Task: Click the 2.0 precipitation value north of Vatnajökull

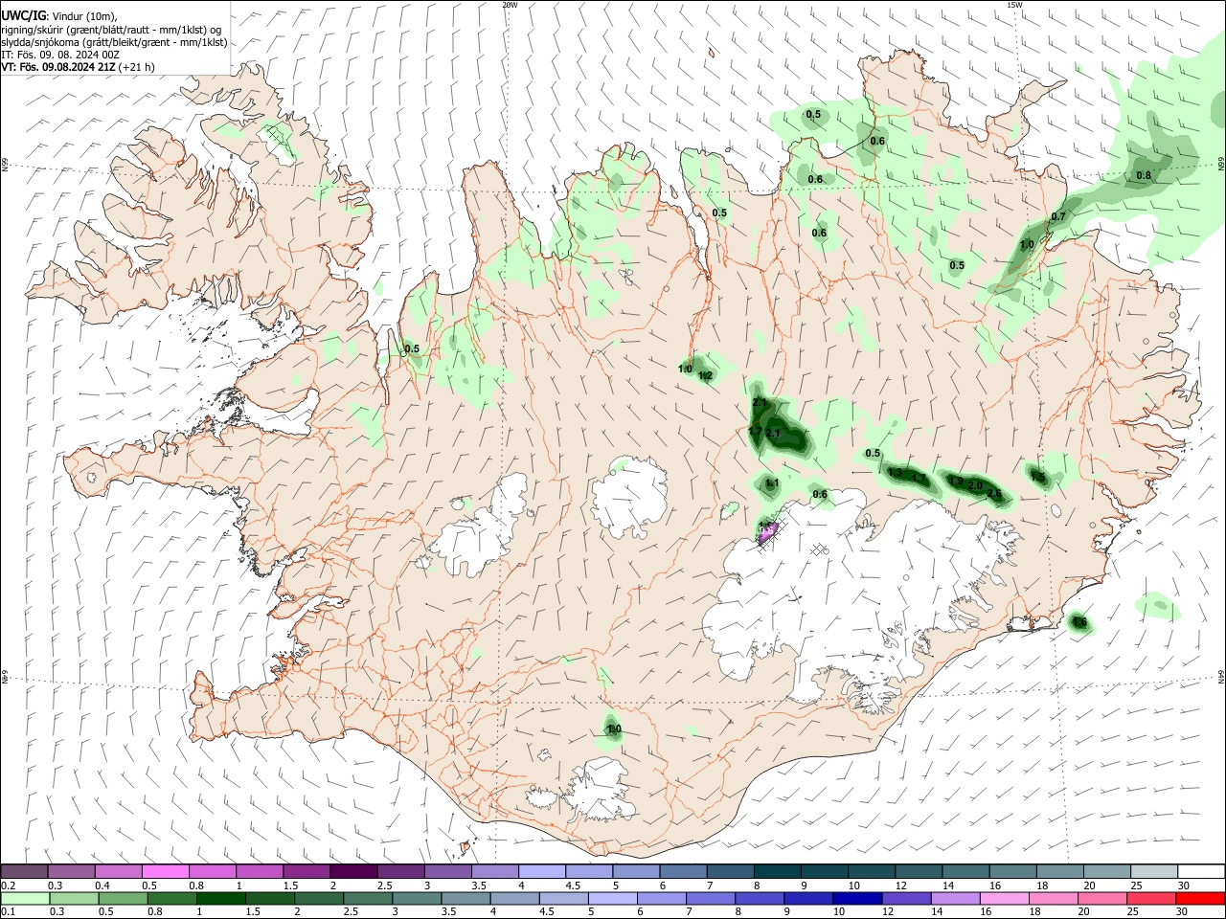Action: tap(976, 486)
